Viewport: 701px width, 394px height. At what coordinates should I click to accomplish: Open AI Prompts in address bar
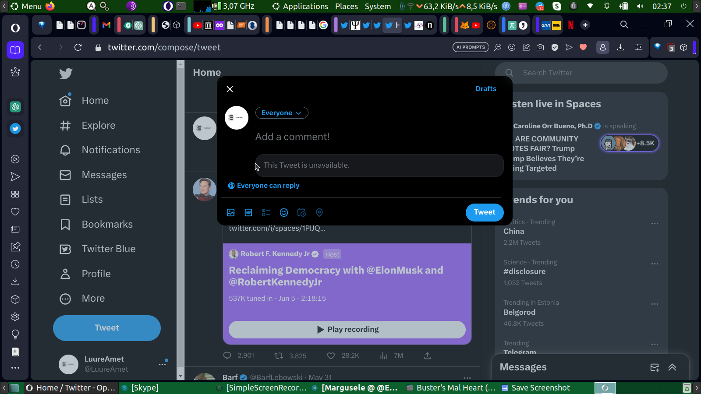[x=471, y=47]
